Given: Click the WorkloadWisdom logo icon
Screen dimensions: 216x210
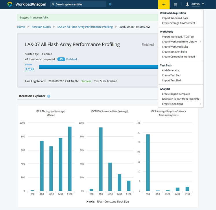Looking at the screenshot, I should tap(10, 4).
